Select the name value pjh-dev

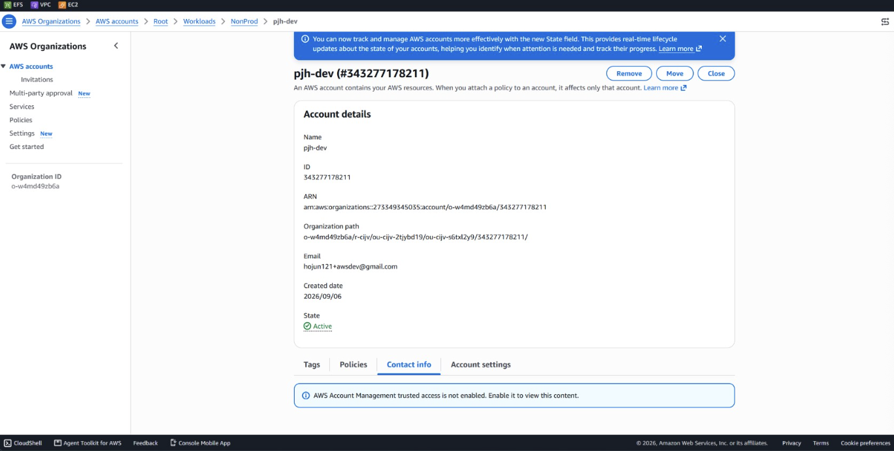(x=315, y=148)
